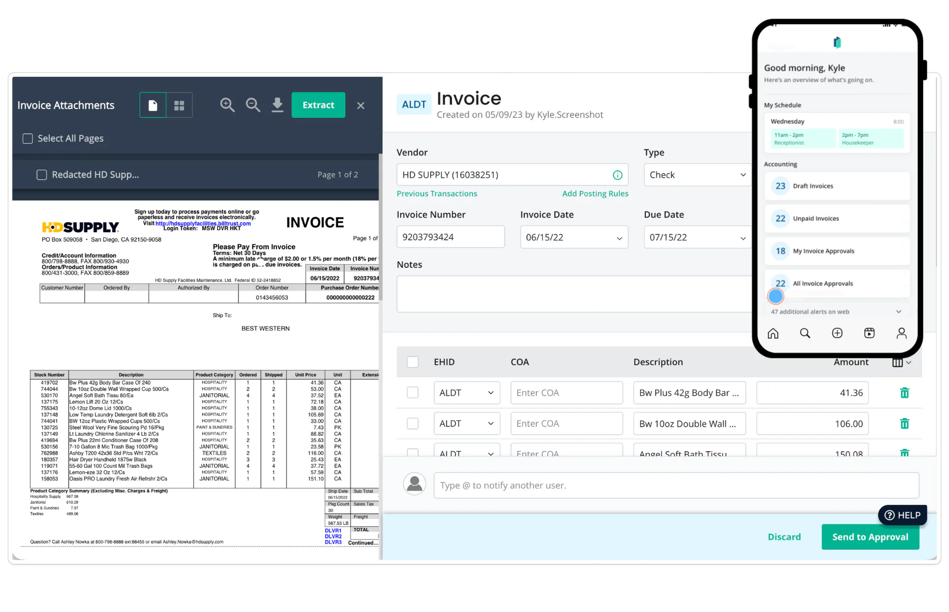Switch to single page view icon
The width and height of the screenshot is (949, 612).
click(153, 105)
